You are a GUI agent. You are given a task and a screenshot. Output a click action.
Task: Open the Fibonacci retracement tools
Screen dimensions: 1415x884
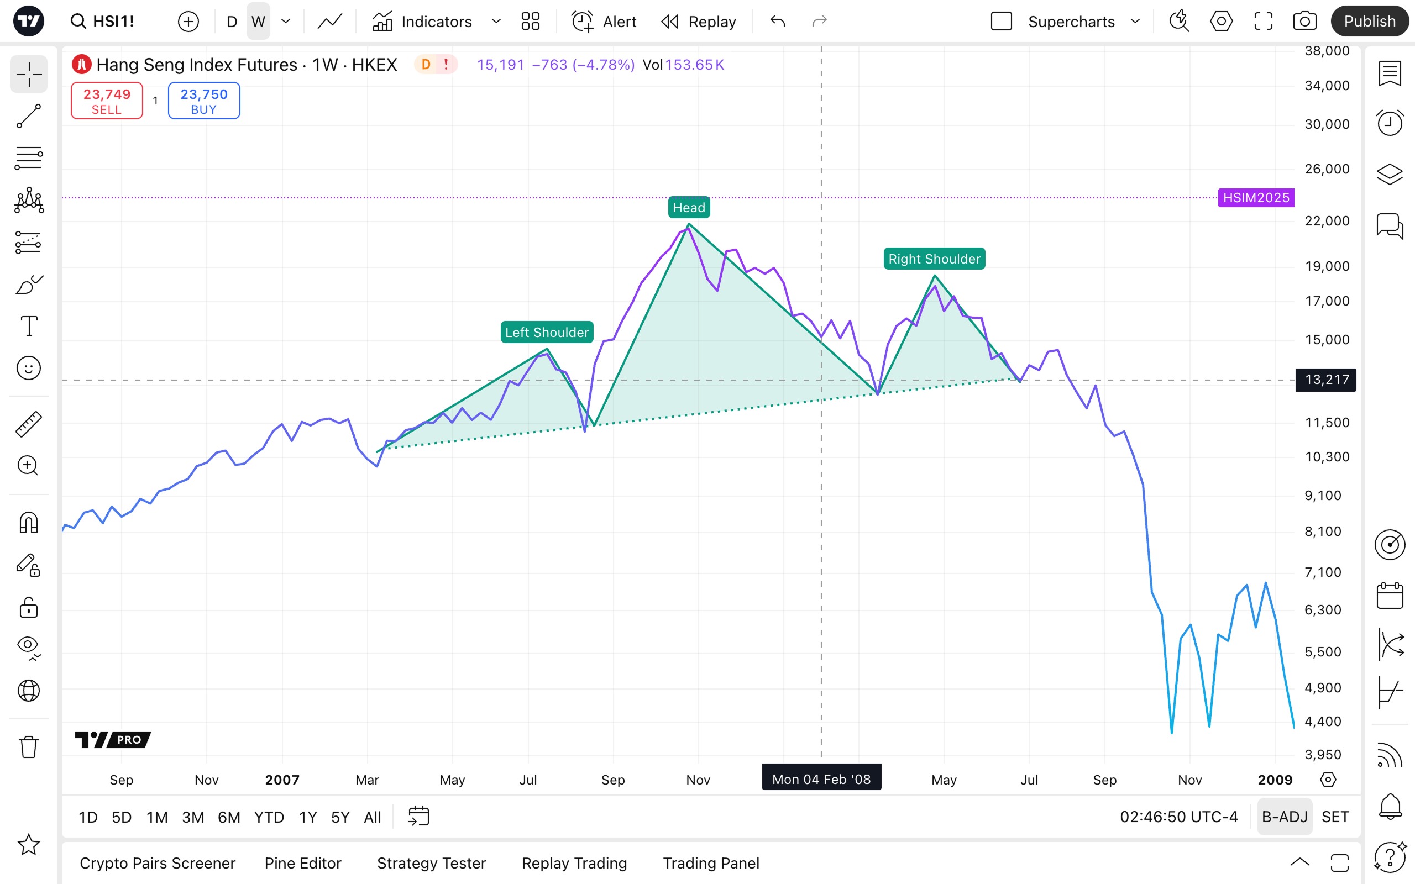28,158
